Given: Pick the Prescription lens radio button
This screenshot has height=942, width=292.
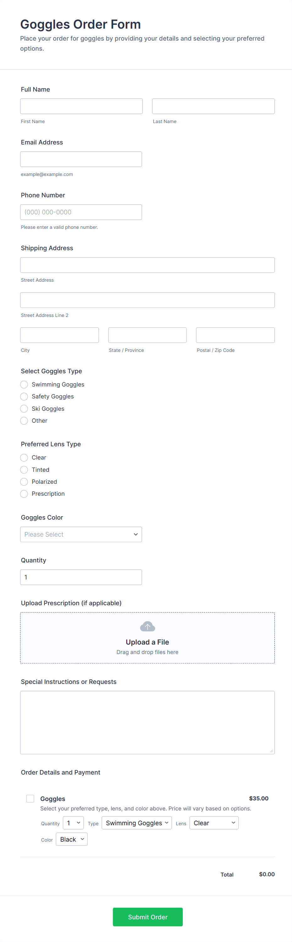Looking at the screenshot, I should pos(24,494).
